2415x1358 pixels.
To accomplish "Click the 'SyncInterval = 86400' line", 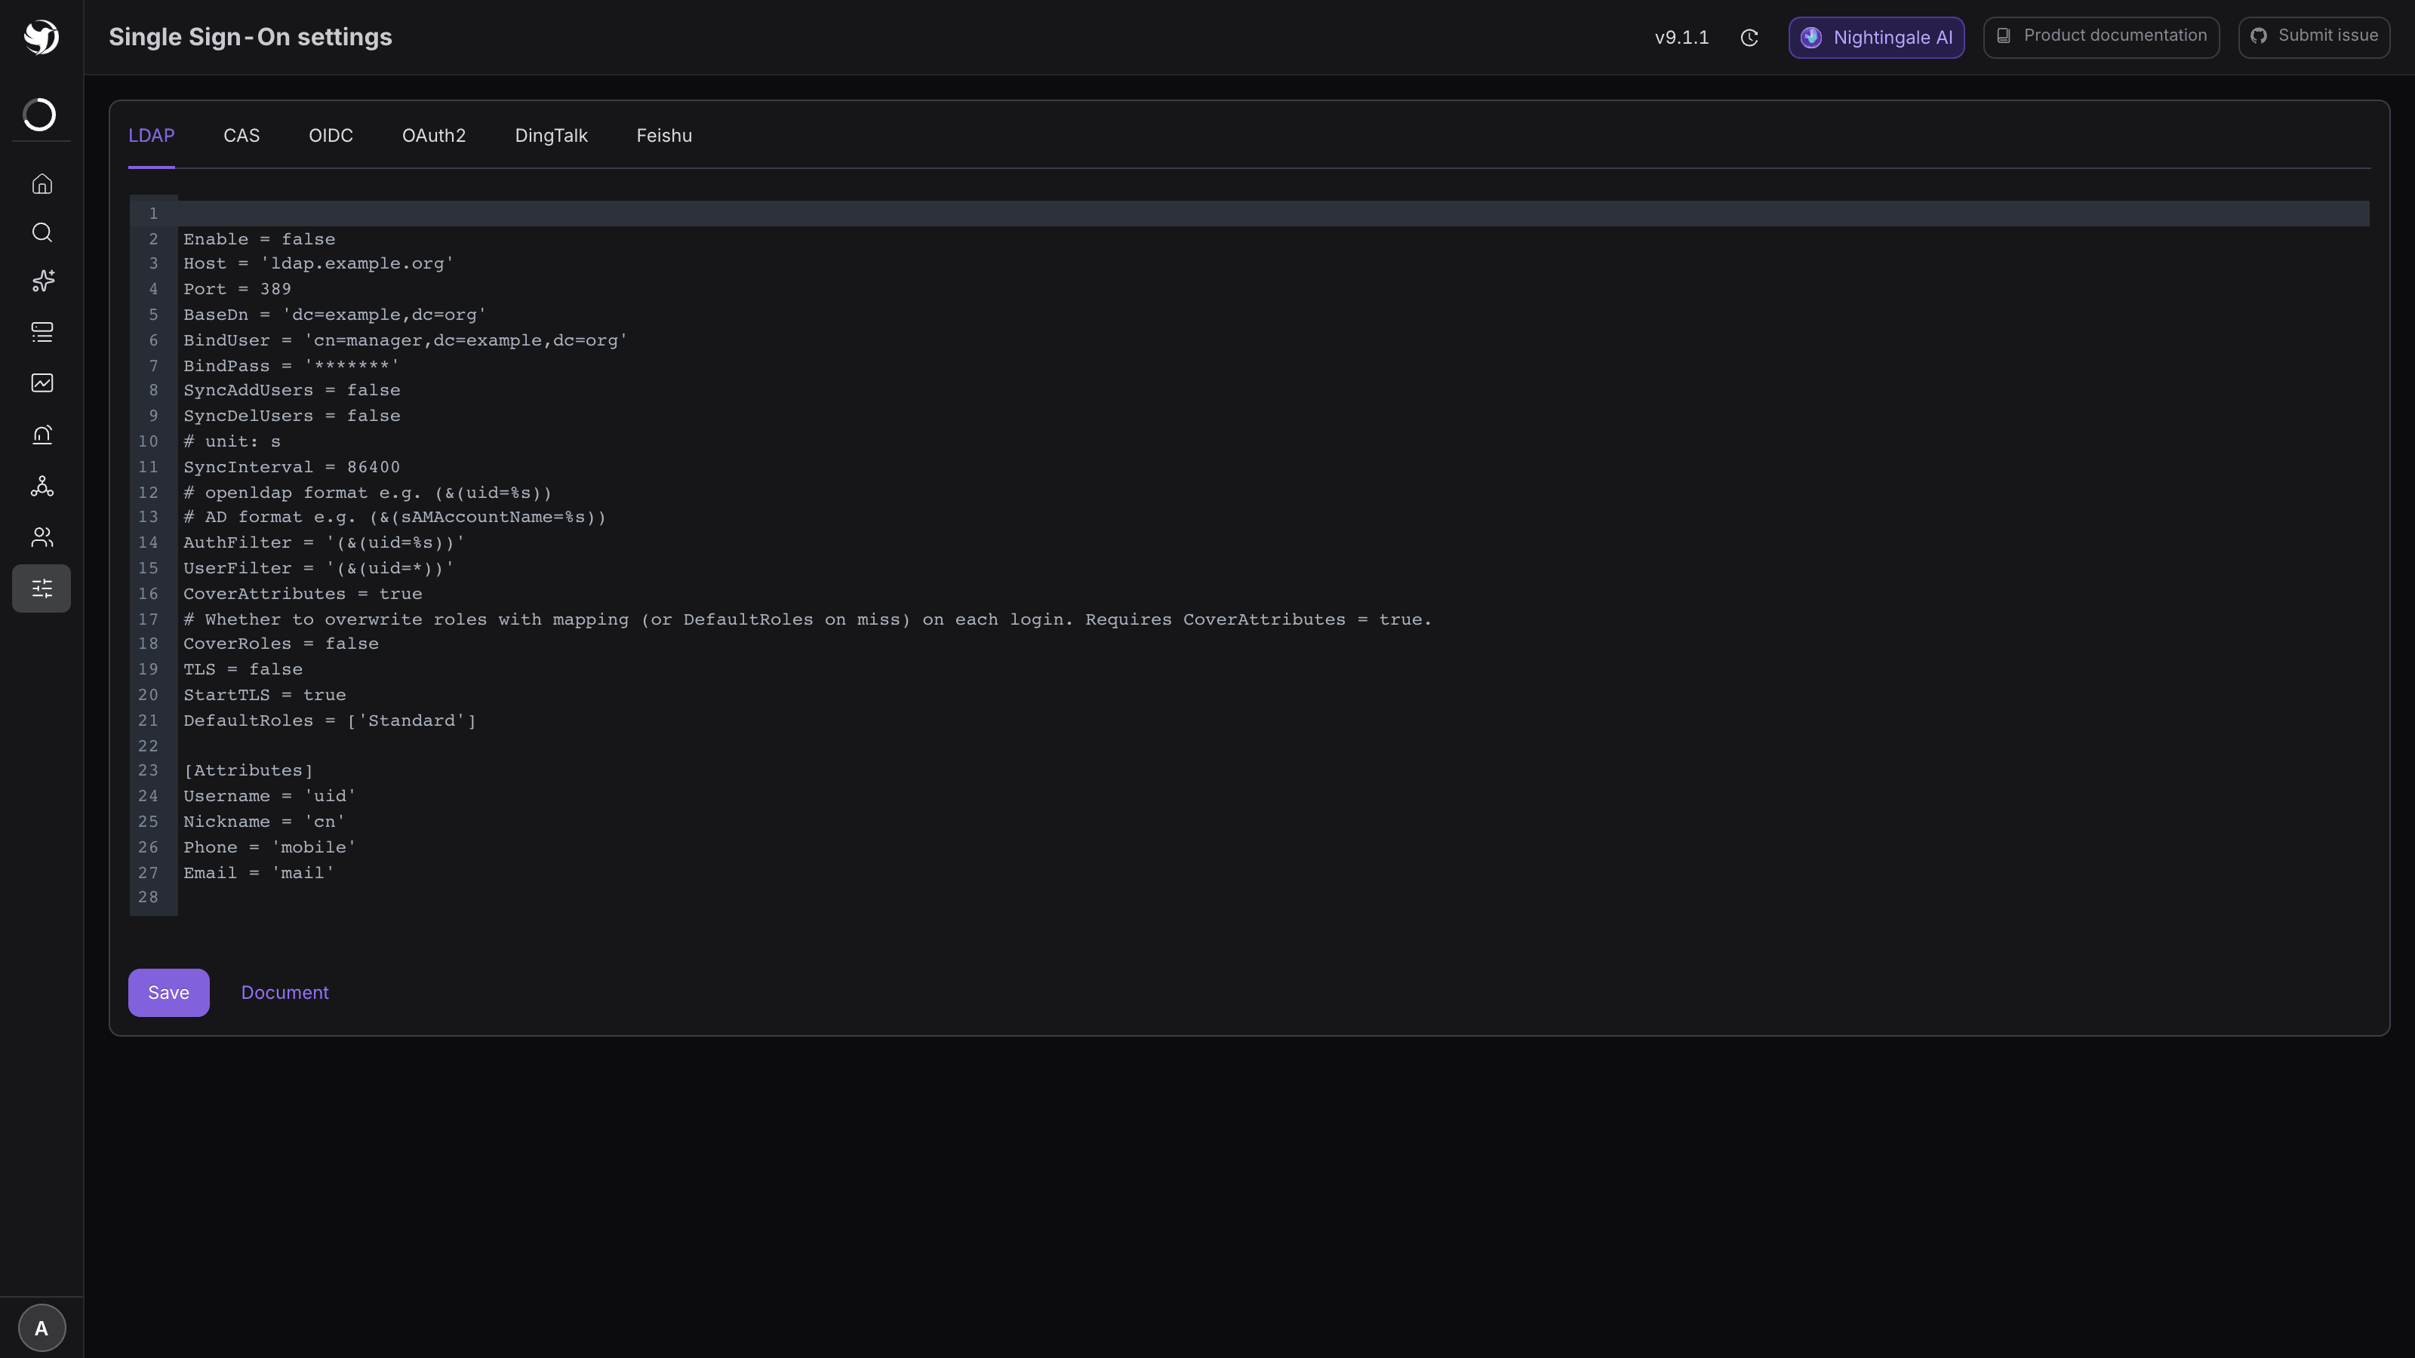I will (291, 467).
